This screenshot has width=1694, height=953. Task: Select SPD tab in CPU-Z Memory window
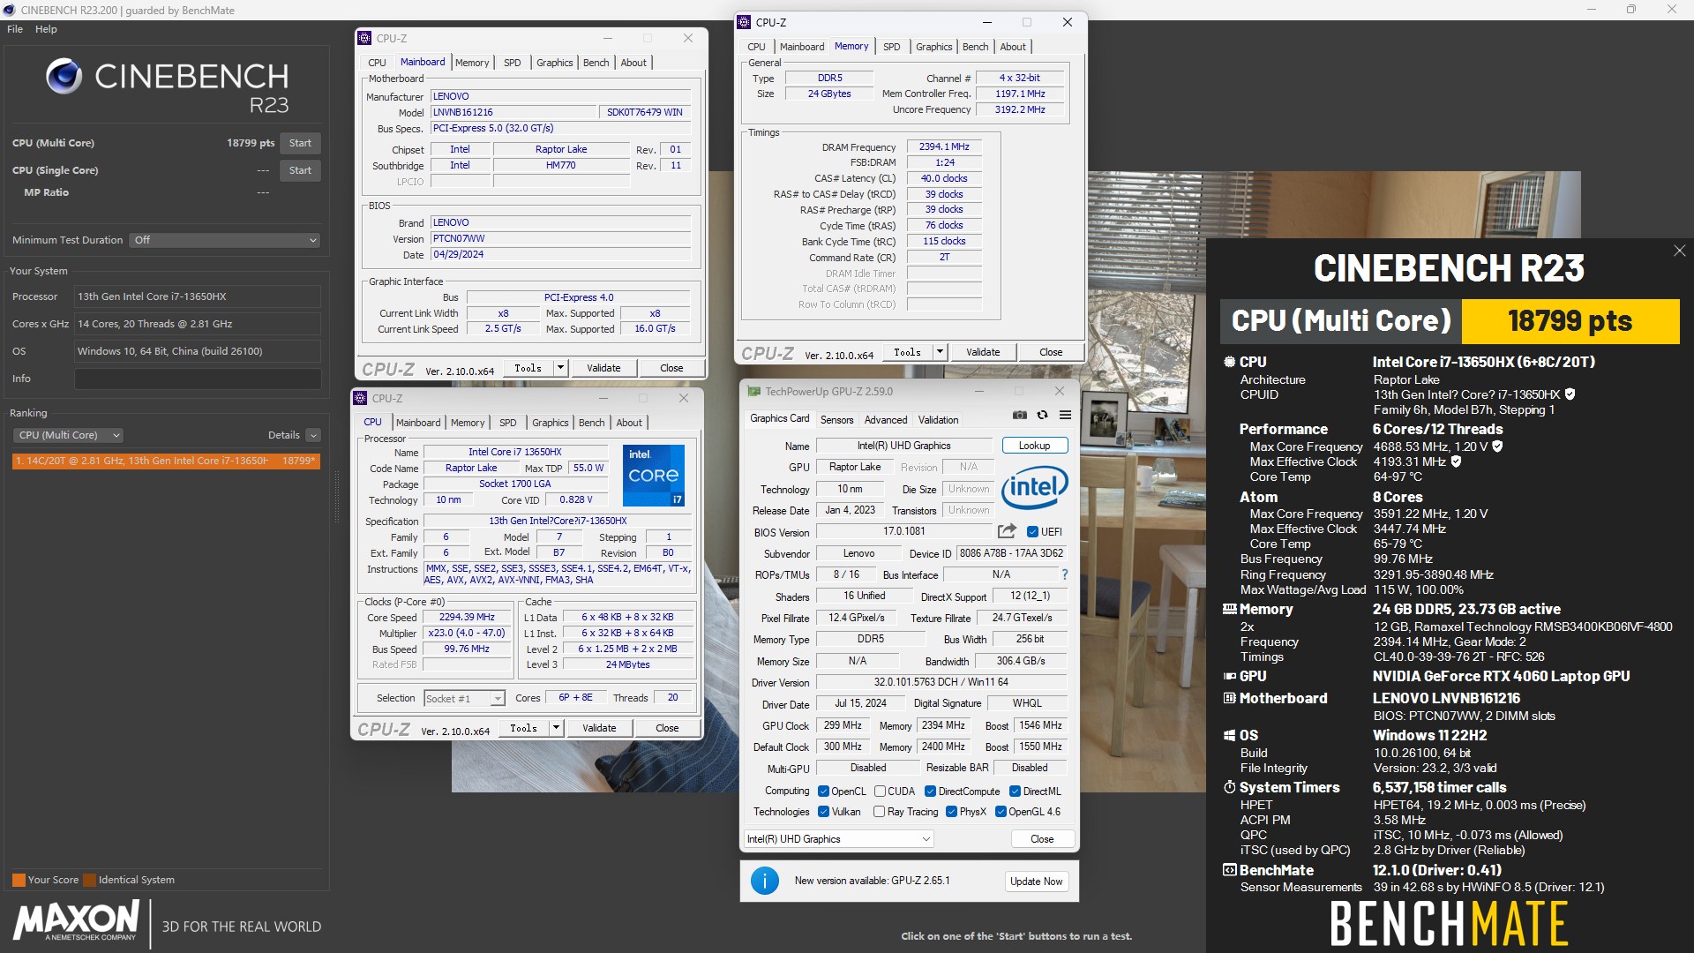pos(892,47)
